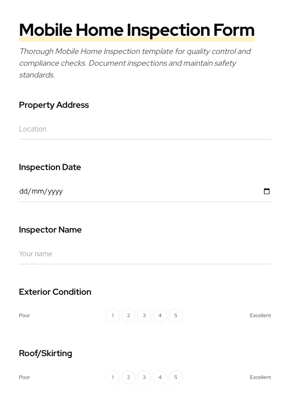Rate Roof/Skirting as 1
The image size is (290, 403).
[113, 377]
